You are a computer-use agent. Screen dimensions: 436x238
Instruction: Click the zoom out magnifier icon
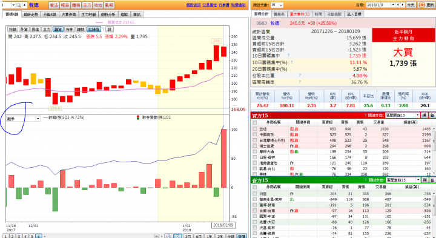pyautogui.click(x=168, y=236)
